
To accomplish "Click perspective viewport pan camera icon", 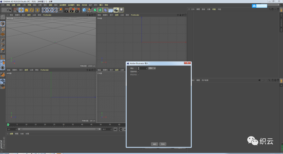I will pos(87,15).
